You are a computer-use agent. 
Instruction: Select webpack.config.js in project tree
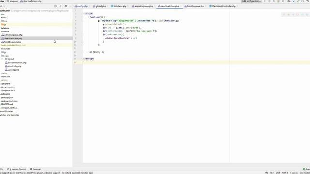pos(9,108)
